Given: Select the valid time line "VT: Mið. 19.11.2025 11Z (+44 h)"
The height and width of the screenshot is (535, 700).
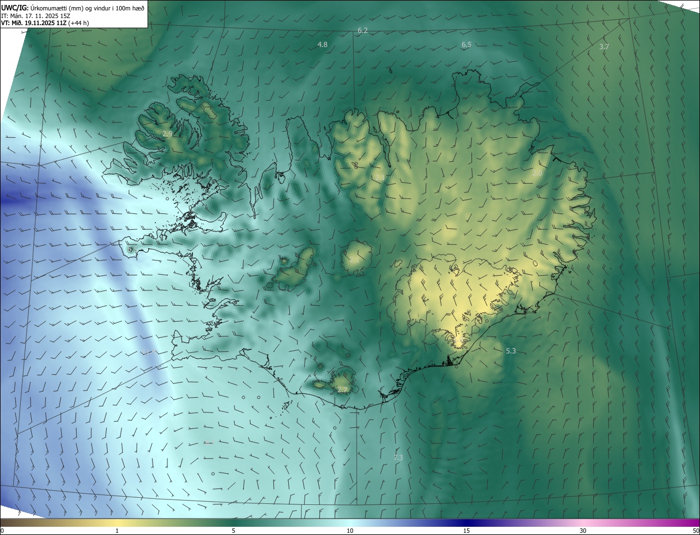Looking at the screenshot, I should click(x=45, y=23).
